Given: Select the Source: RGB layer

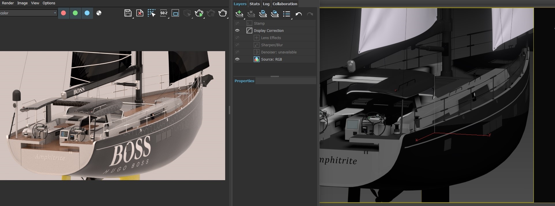Looking at the screenshot, I should 274,59.
